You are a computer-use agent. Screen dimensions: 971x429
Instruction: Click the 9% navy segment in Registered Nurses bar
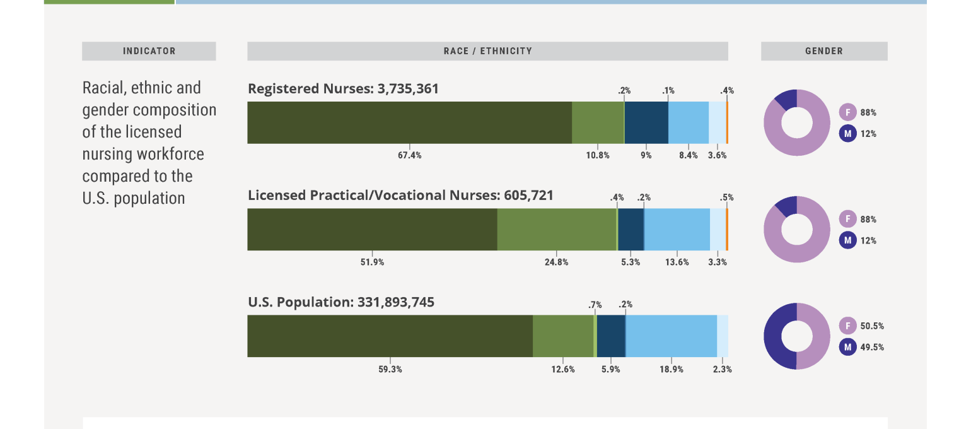pos(646,123)
